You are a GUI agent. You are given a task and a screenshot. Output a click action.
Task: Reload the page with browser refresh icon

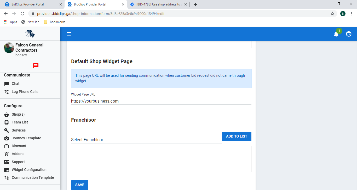point(22,14)
